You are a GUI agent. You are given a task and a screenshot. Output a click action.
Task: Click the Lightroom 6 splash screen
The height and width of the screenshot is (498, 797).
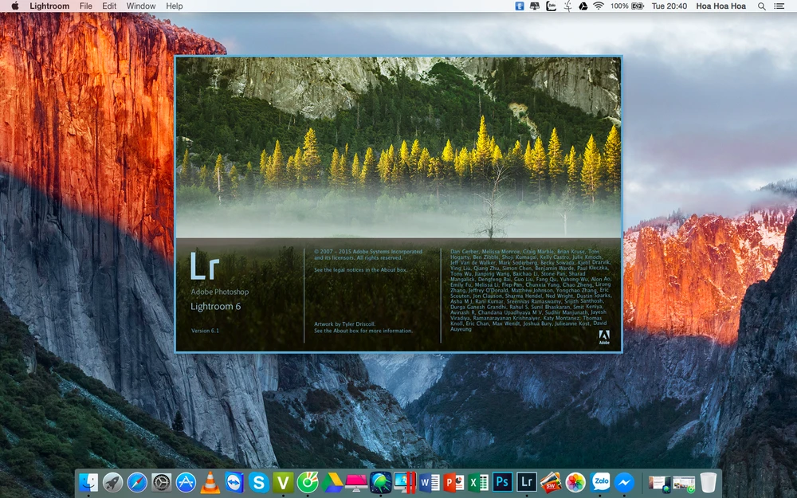pyautogui.click(x=398, y=203)
